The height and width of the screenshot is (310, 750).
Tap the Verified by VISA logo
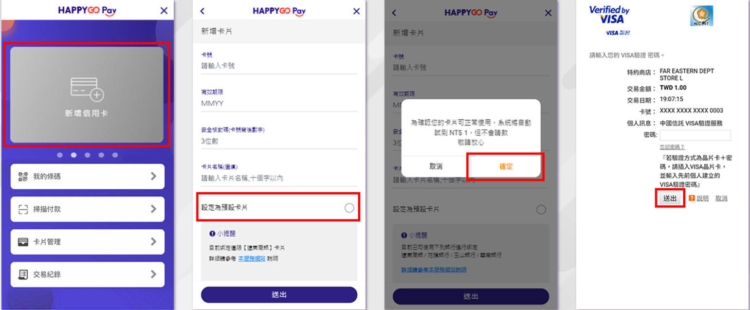coord(609,15)
